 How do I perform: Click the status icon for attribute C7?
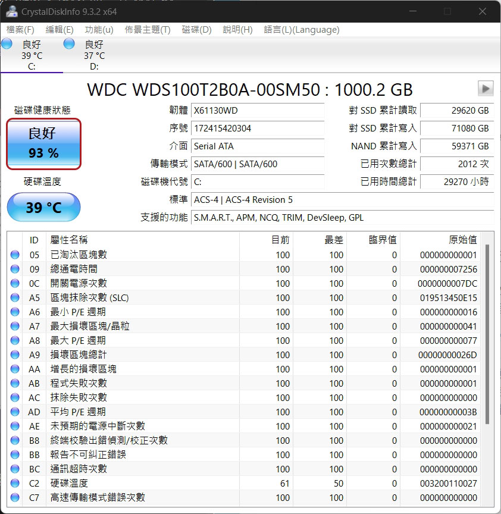click(15, 497)
